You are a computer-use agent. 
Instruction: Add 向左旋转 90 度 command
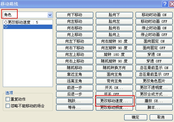[x=114, y=48]
